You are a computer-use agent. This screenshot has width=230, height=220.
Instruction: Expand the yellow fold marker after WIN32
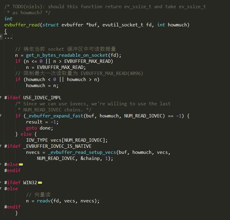point(40,183)
